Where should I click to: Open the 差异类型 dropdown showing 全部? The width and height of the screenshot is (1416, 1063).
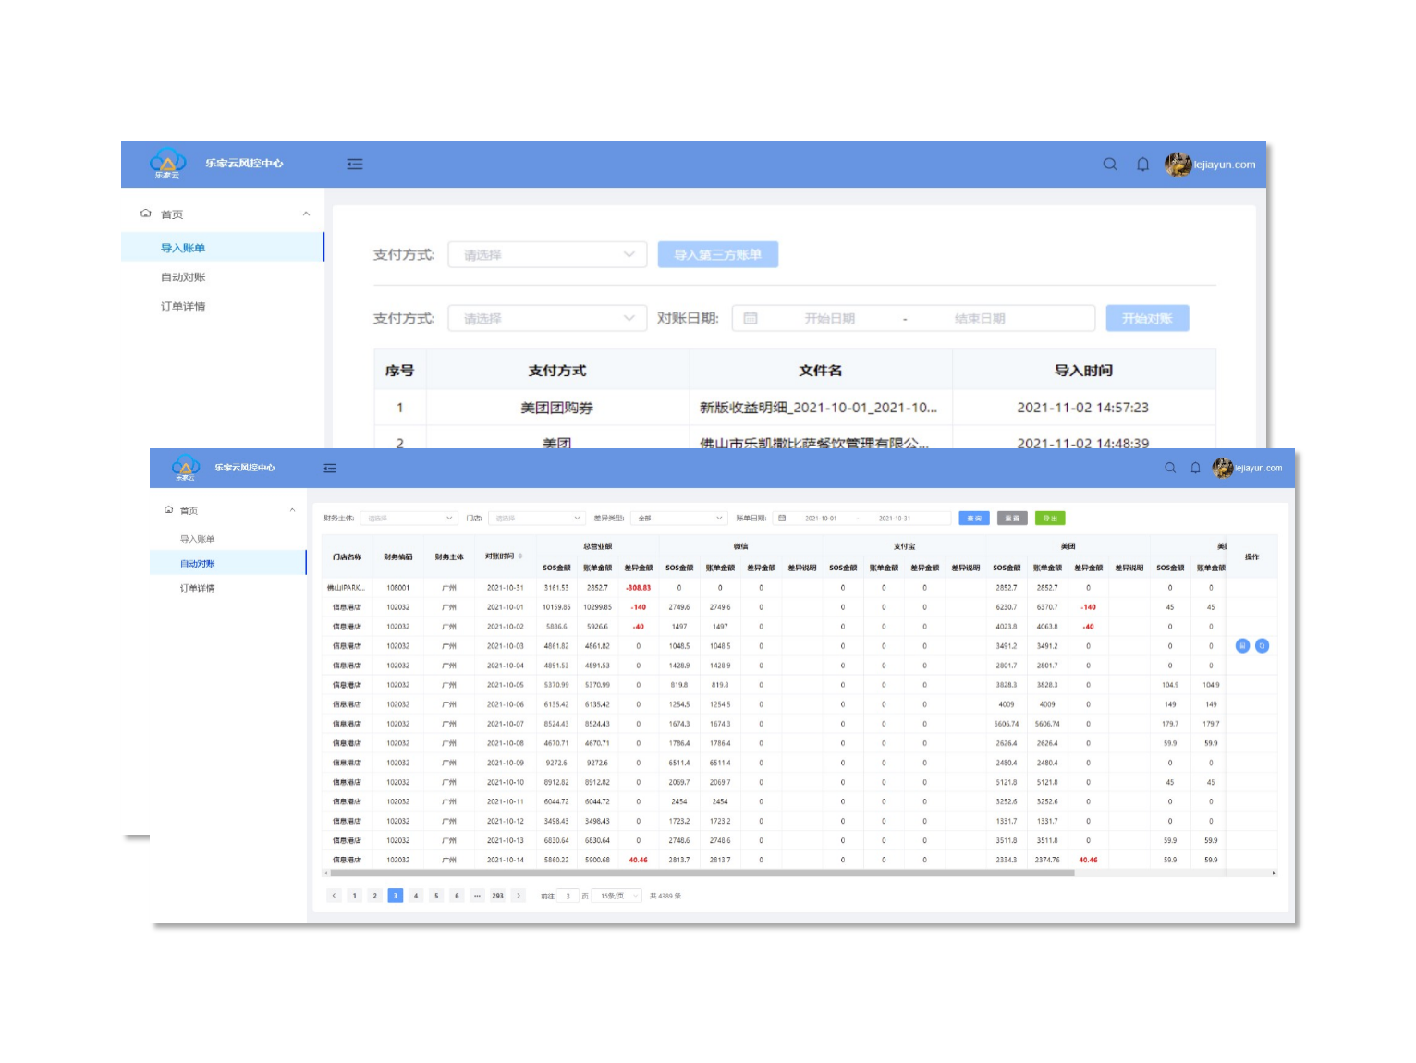[679, 519]
